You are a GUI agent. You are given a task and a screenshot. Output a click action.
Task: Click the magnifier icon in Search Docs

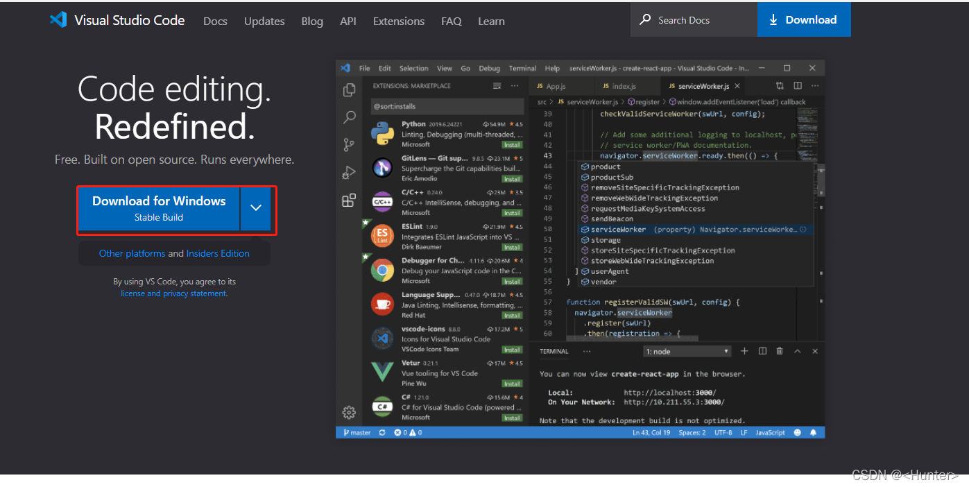(645, 19)
